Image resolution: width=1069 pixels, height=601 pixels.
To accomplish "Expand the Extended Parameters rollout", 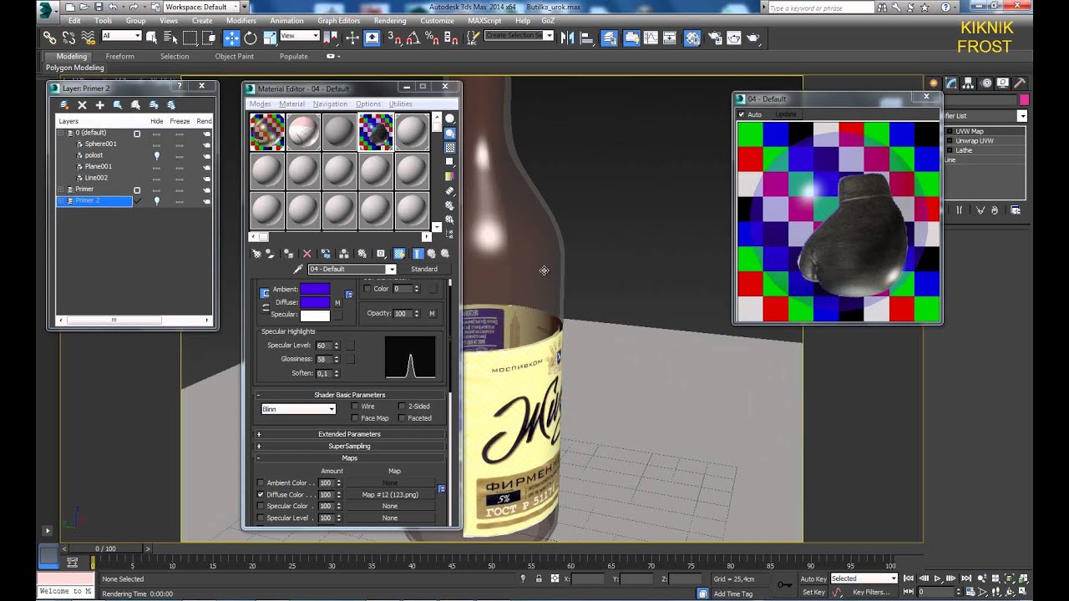I will point(349,434).
